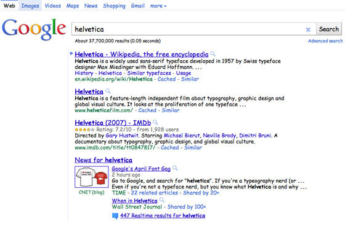Open Advanced search
Viewport: 345px width, 227px height.
(x=325, y=41)
